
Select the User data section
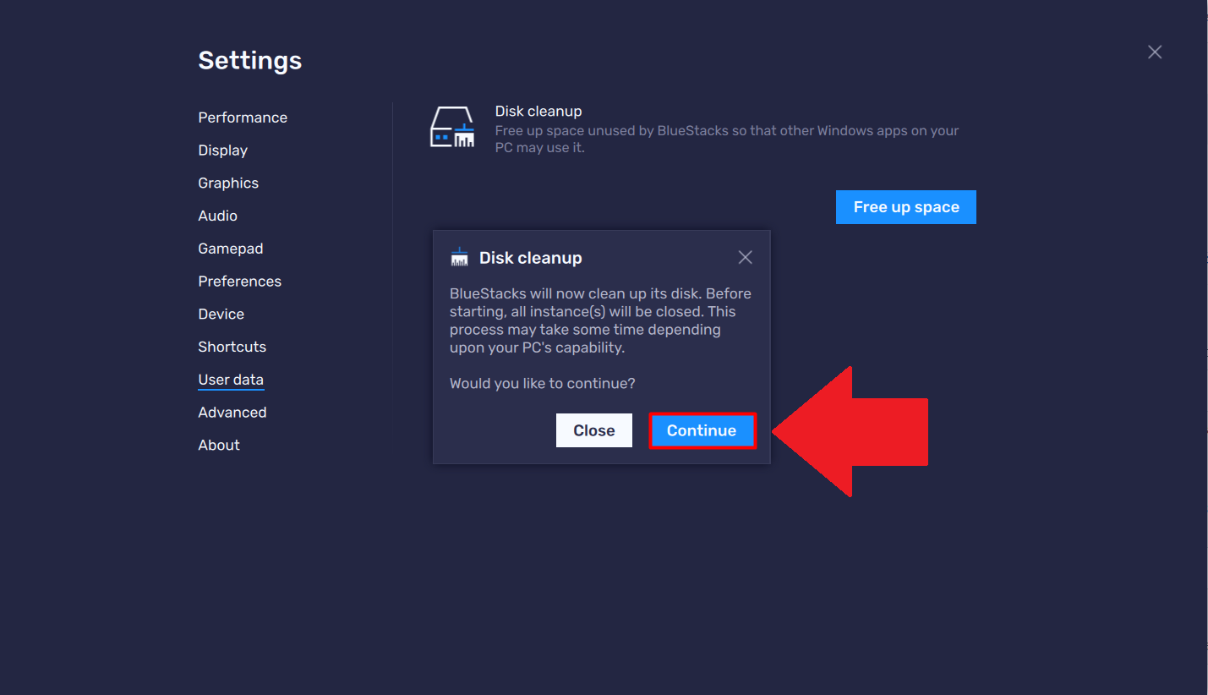click(231, 380)
